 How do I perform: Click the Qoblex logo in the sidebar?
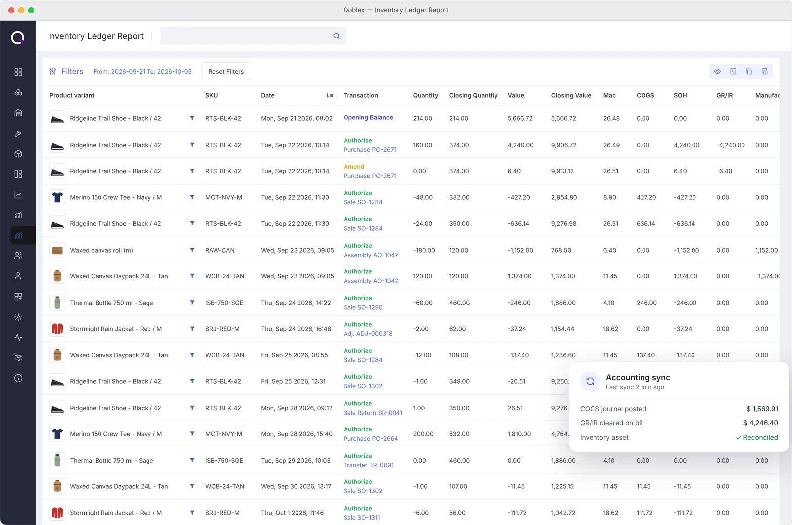click(18, 37)
